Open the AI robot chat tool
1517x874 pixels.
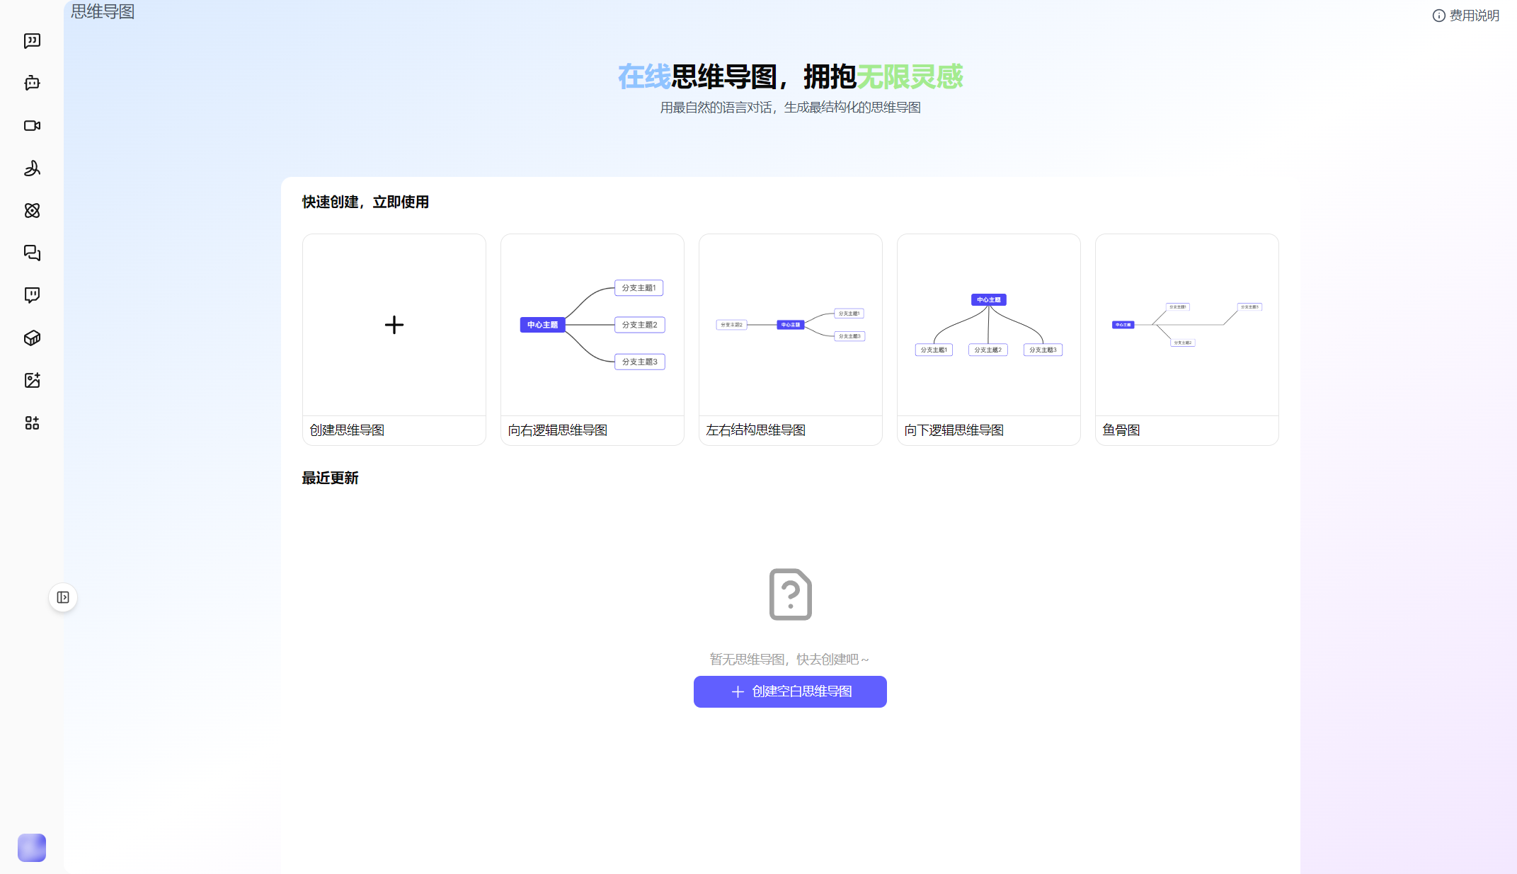point(31,83)
